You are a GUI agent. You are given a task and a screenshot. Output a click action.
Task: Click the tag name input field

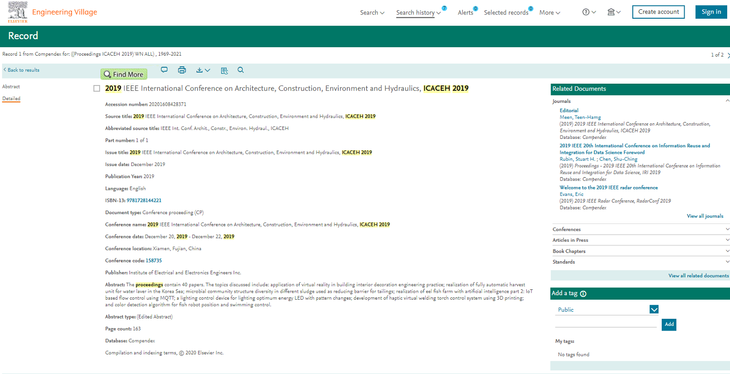(x=606, y=322)
